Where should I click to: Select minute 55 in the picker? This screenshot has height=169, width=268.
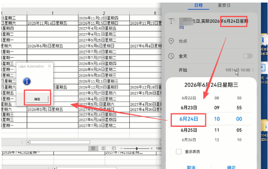click(x=239, y=108)
